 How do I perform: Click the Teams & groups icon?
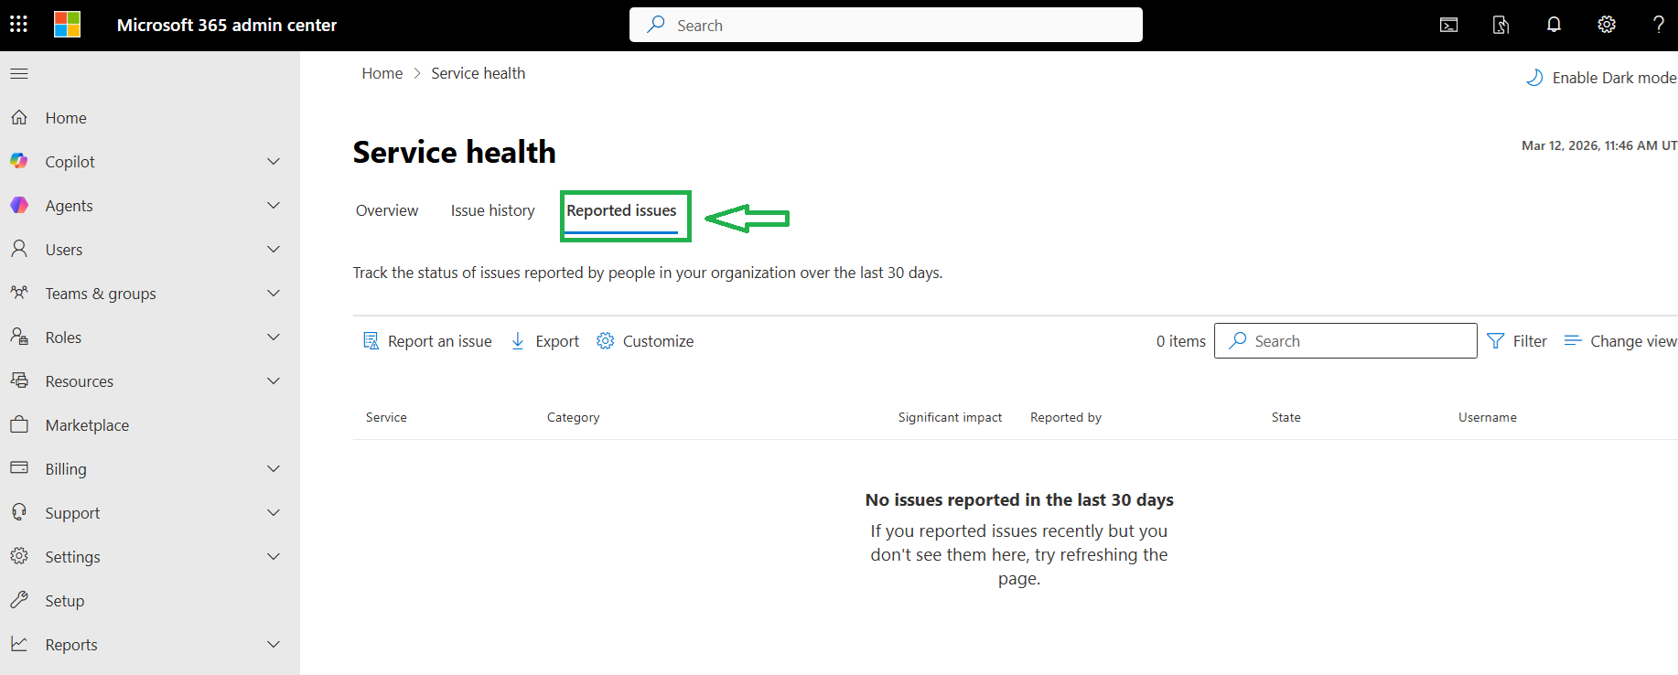[19, 293]
